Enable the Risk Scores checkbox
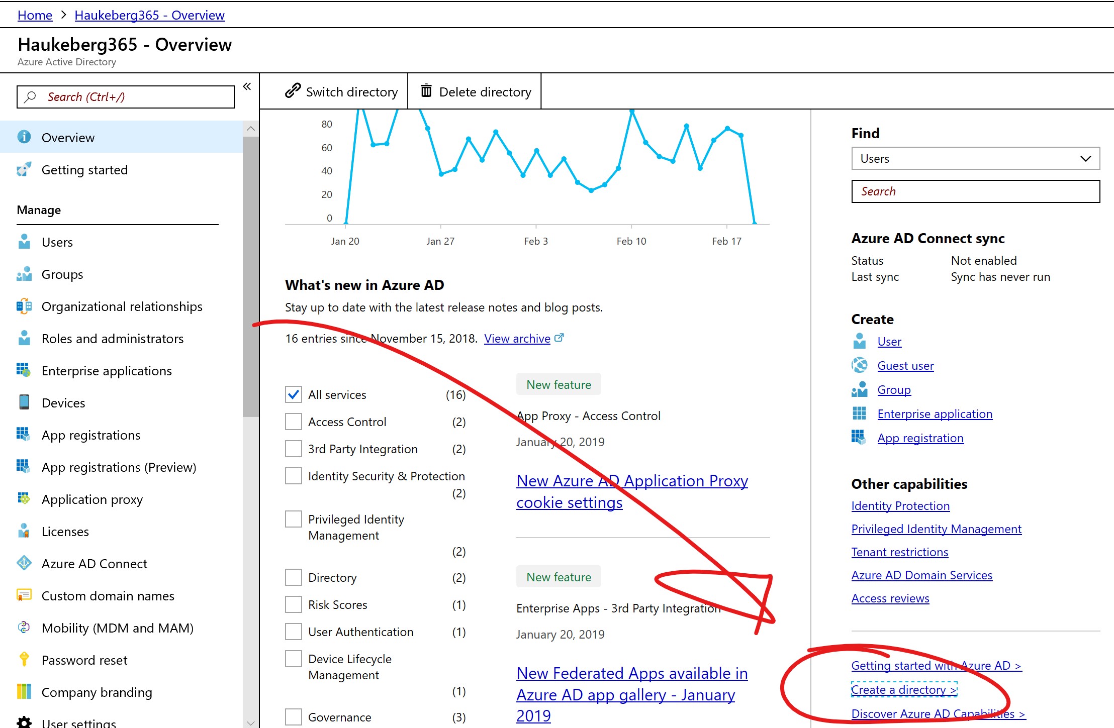 pyautogui.click(x=294, y=604)
